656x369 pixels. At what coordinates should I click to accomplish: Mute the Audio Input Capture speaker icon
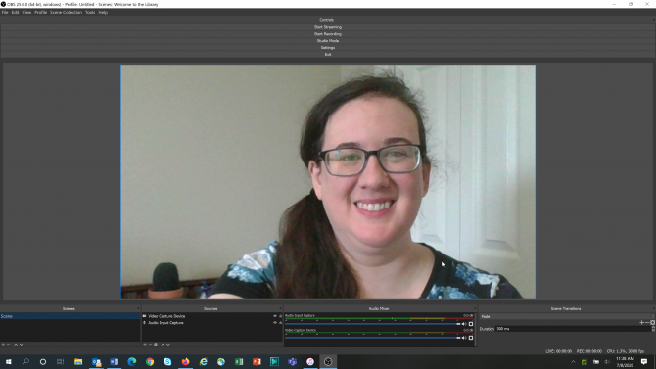tap(464, 324)
